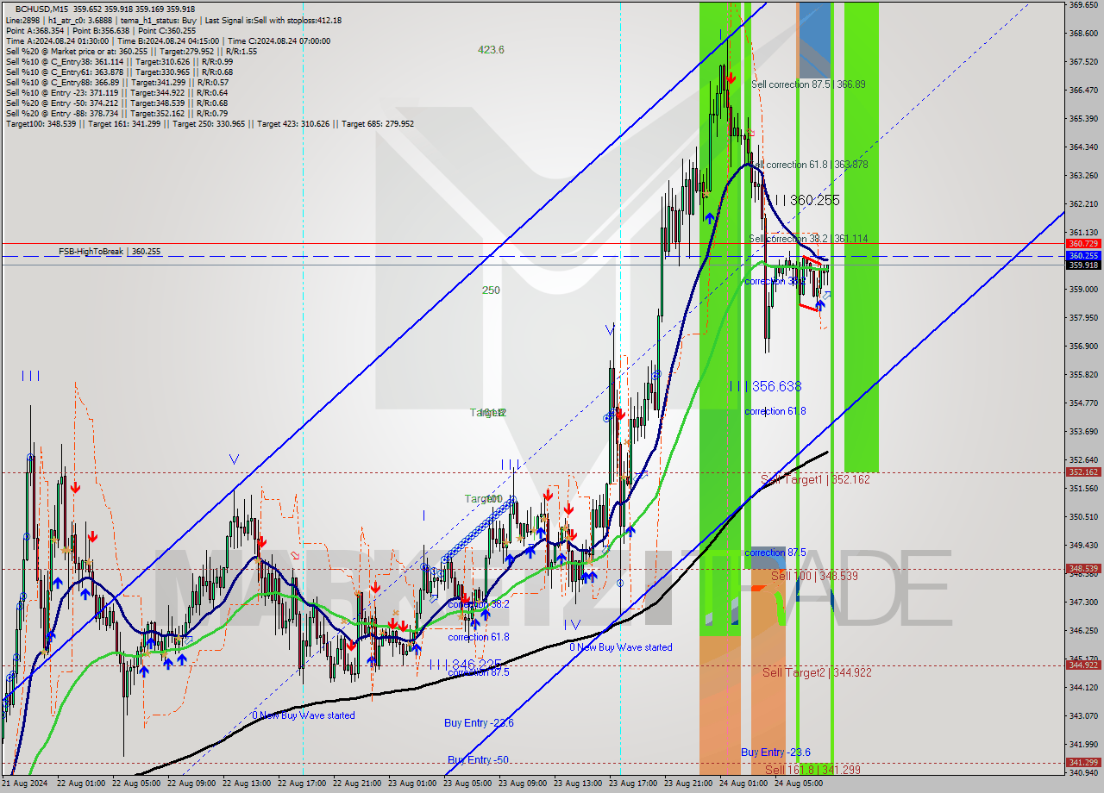Select the red 341.299 price axis tag
Image resolution: width=1104 pixels, height=793 pixels.
[x=1083, y=762]
